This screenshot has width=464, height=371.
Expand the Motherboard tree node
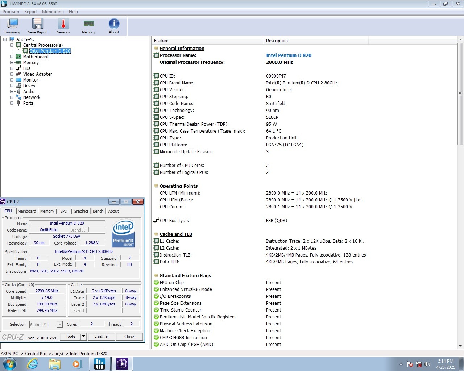tap(12, 57)
